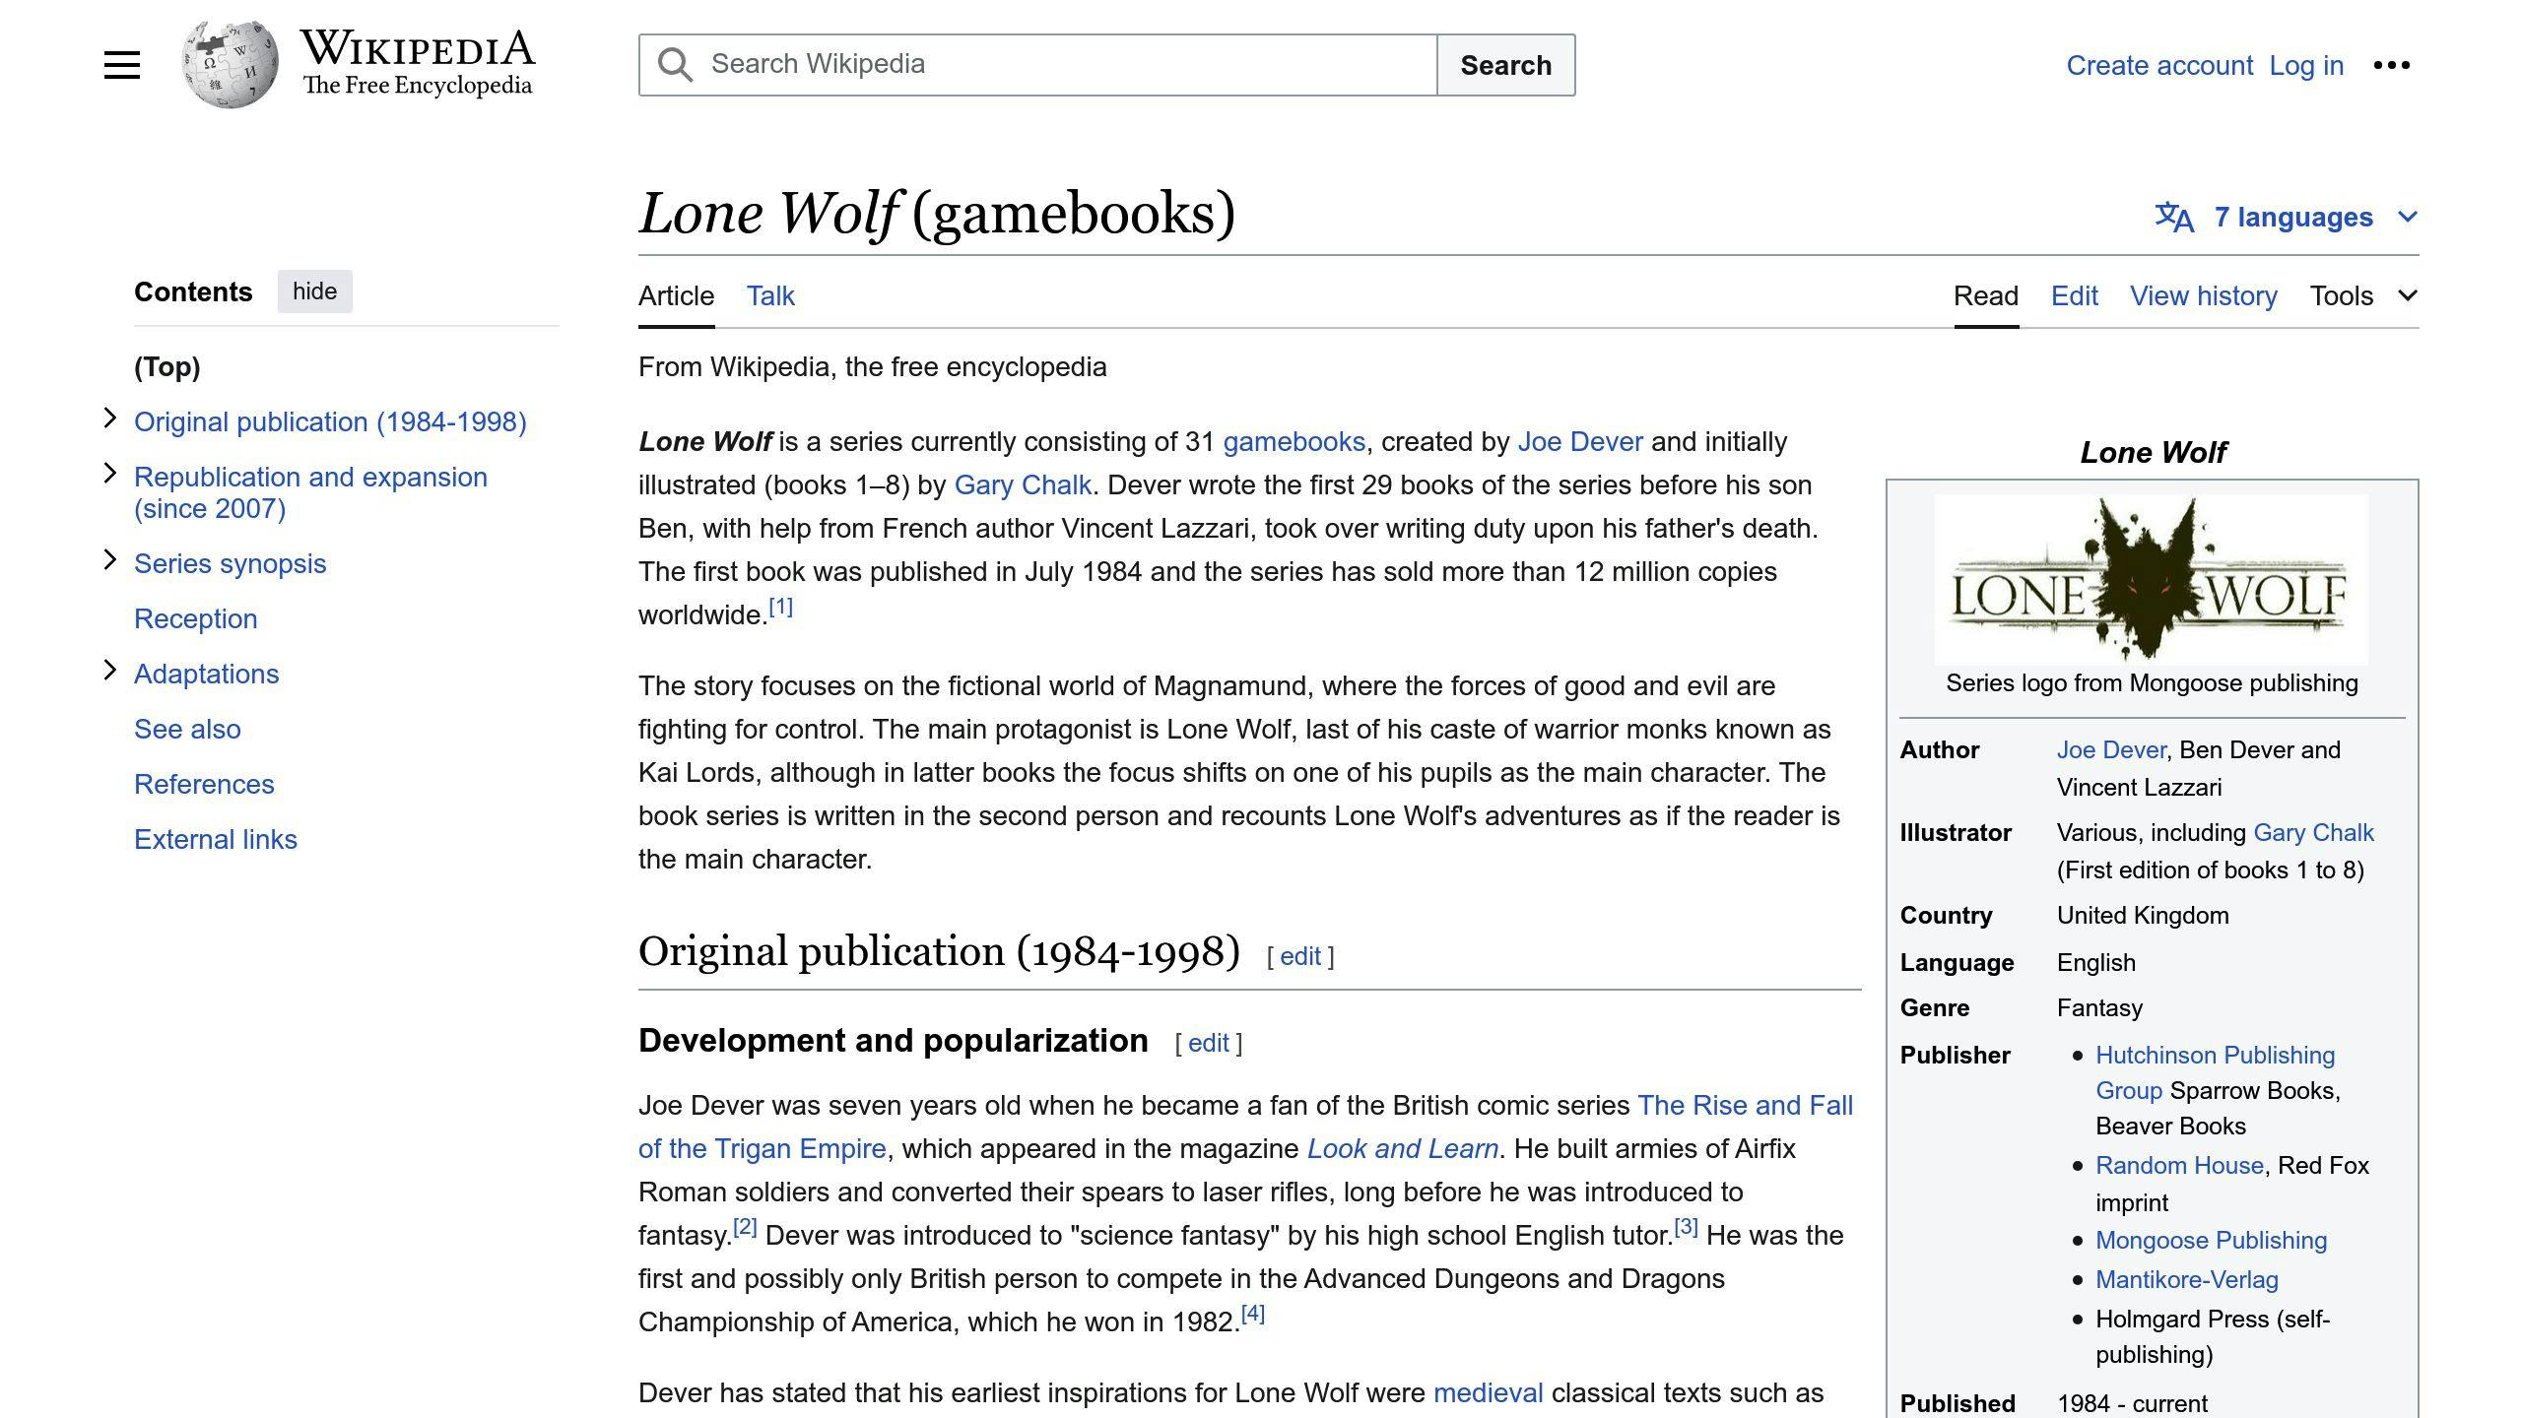Open the Adaptations contents link
This screenshot has height=1418, width=2522.
pos(206,674)
